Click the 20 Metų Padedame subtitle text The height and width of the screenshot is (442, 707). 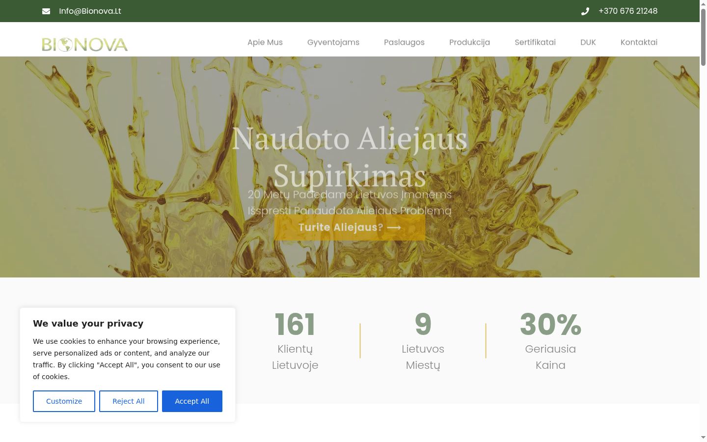pyautogui.click(x=350, y=202)
